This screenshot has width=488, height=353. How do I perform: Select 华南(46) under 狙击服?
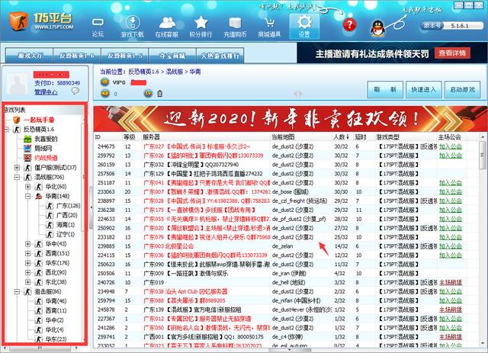[x=56, y=301]
